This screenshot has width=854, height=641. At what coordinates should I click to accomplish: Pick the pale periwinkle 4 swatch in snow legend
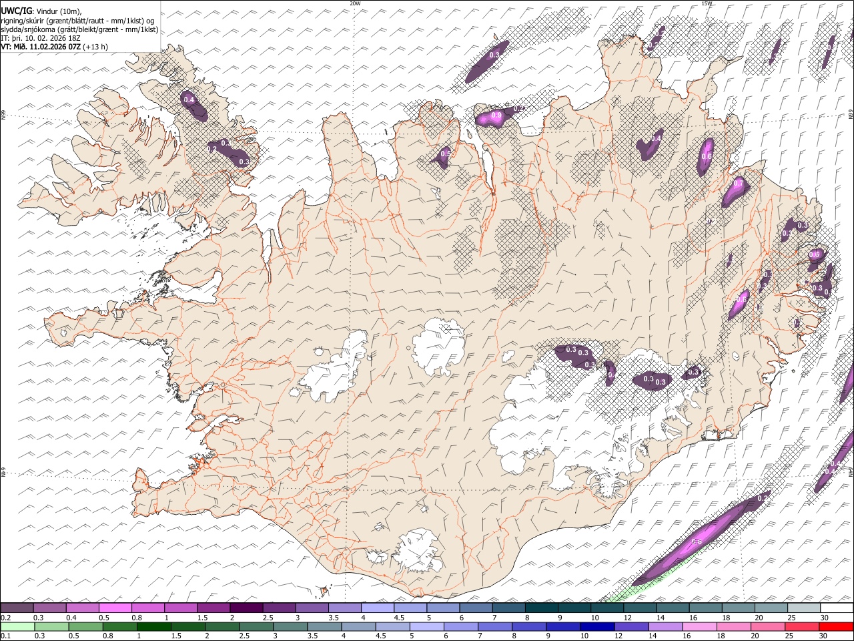pyautogui.click(x=378, y=608)
